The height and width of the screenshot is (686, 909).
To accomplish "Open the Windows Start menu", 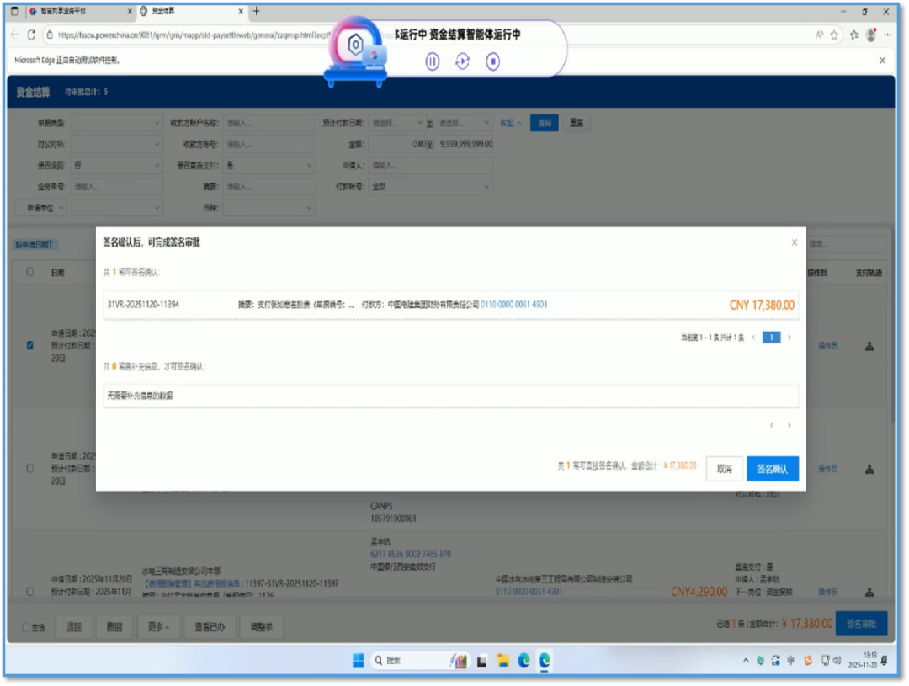I will 359,661.
